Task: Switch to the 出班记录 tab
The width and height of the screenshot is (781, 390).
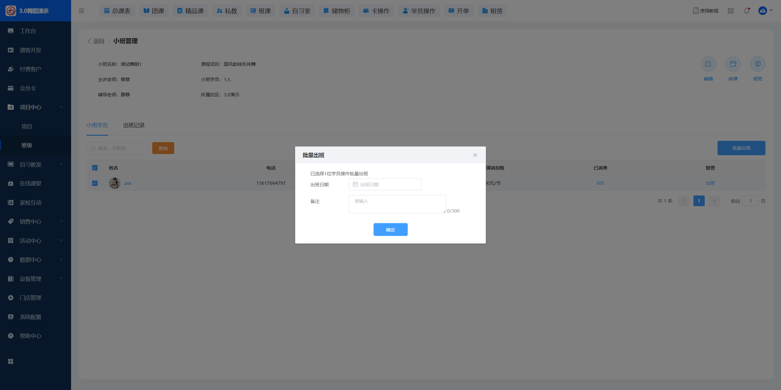Action: pyautogui.click(x=134, y=125)
